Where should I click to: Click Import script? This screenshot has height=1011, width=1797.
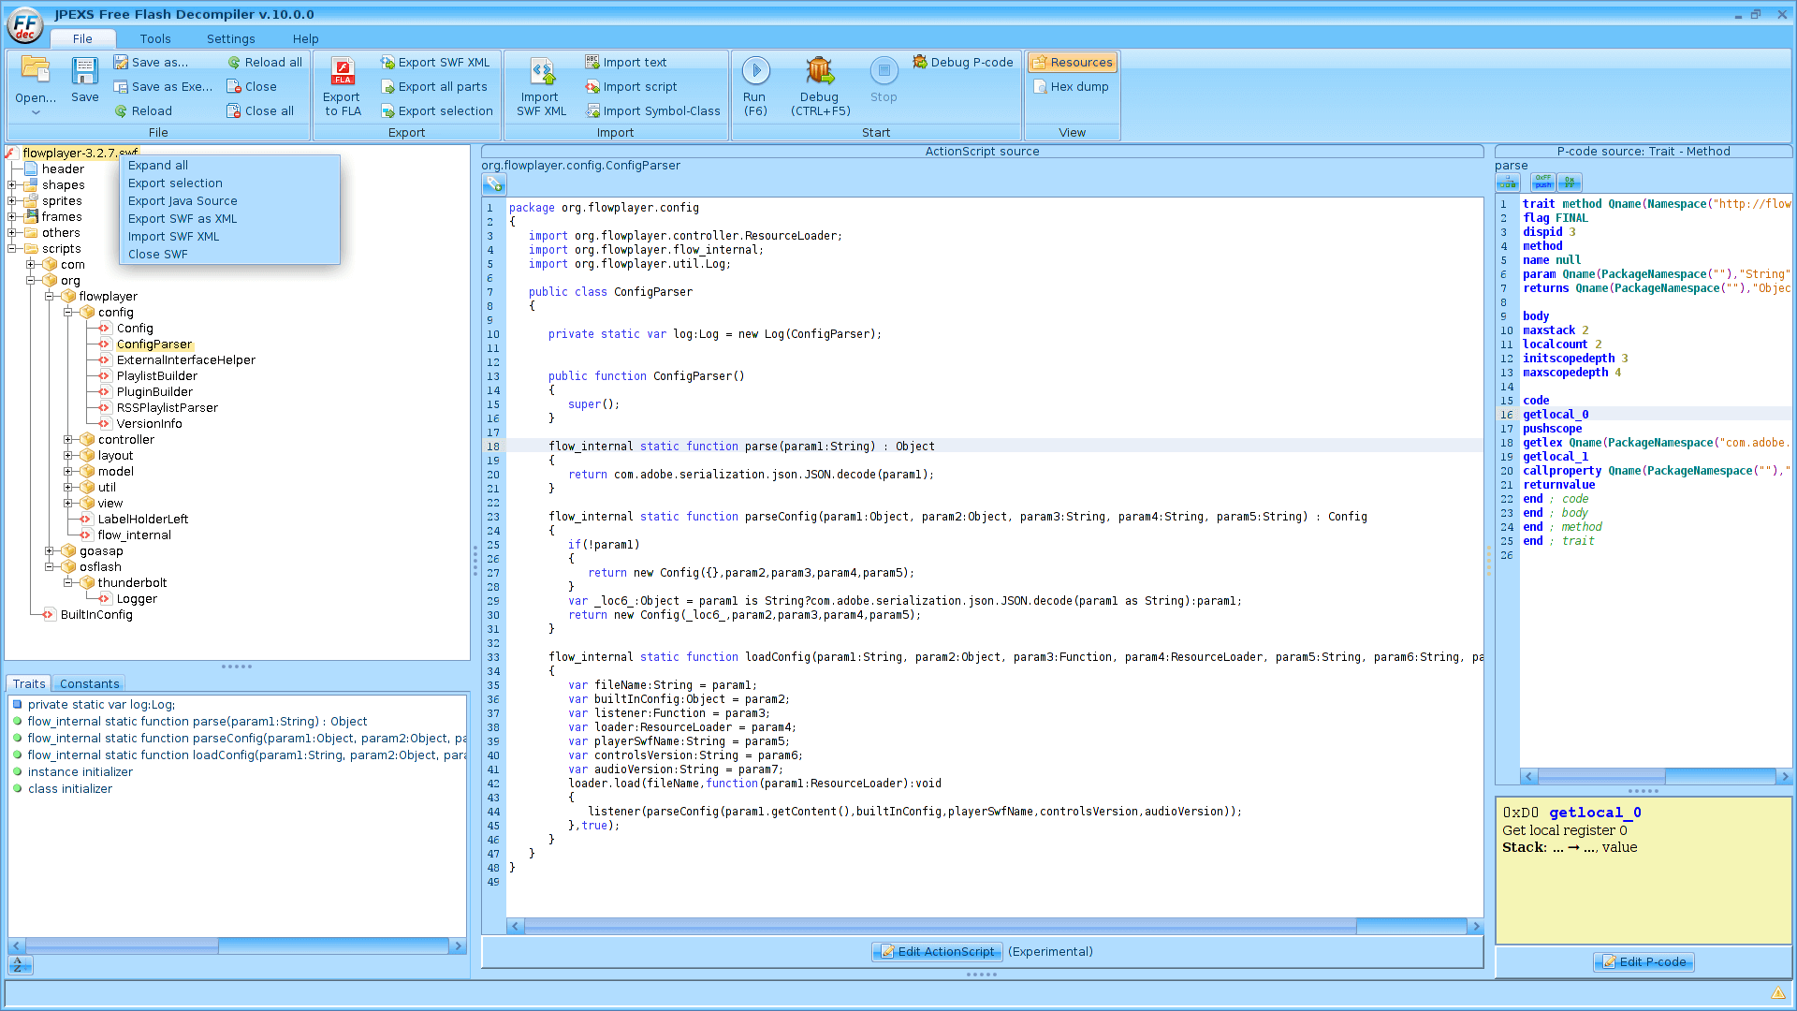632,86
